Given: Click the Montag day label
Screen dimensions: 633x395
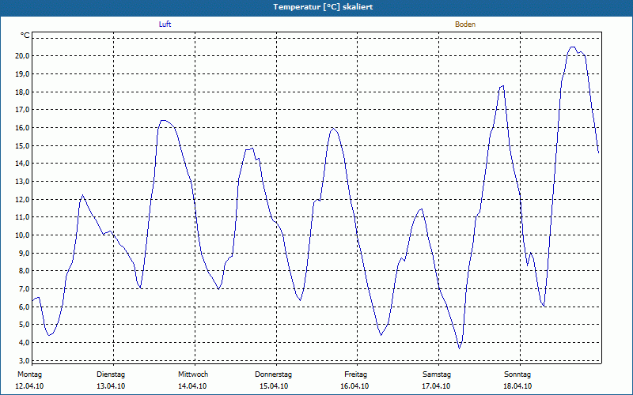Looking at the screenshot, I should click(x=29, y=374).
